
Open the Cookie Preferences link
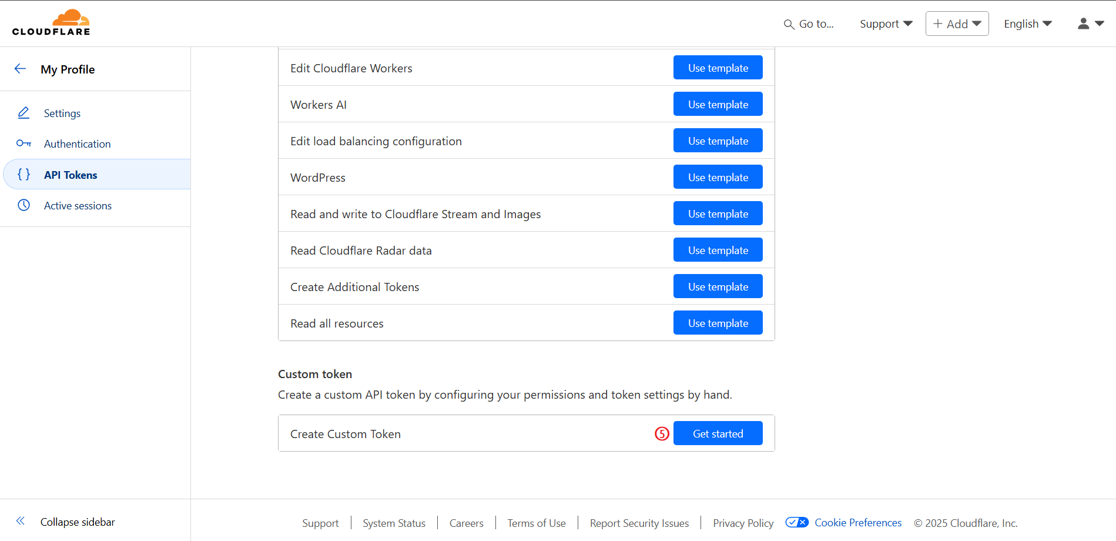[x=858, y=522]
